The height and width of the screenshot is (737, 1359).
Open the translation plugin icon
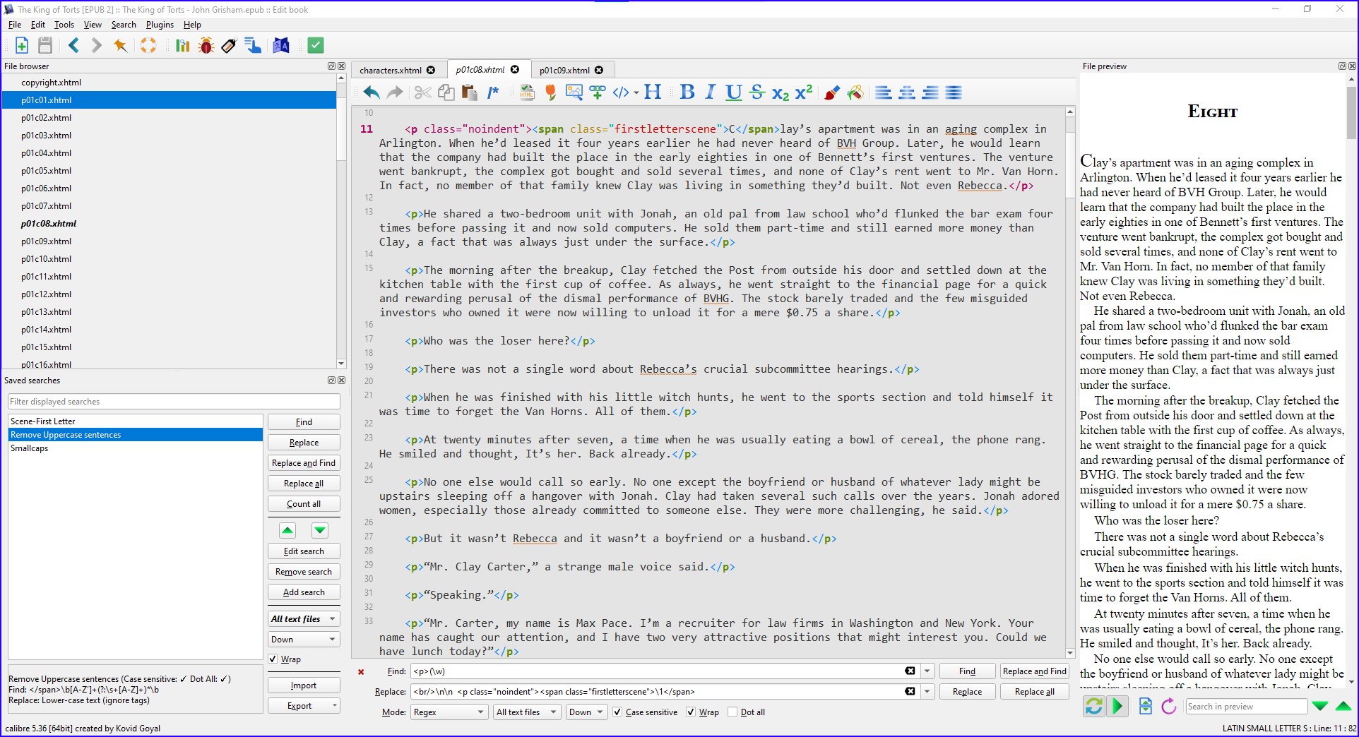(281, 45)
